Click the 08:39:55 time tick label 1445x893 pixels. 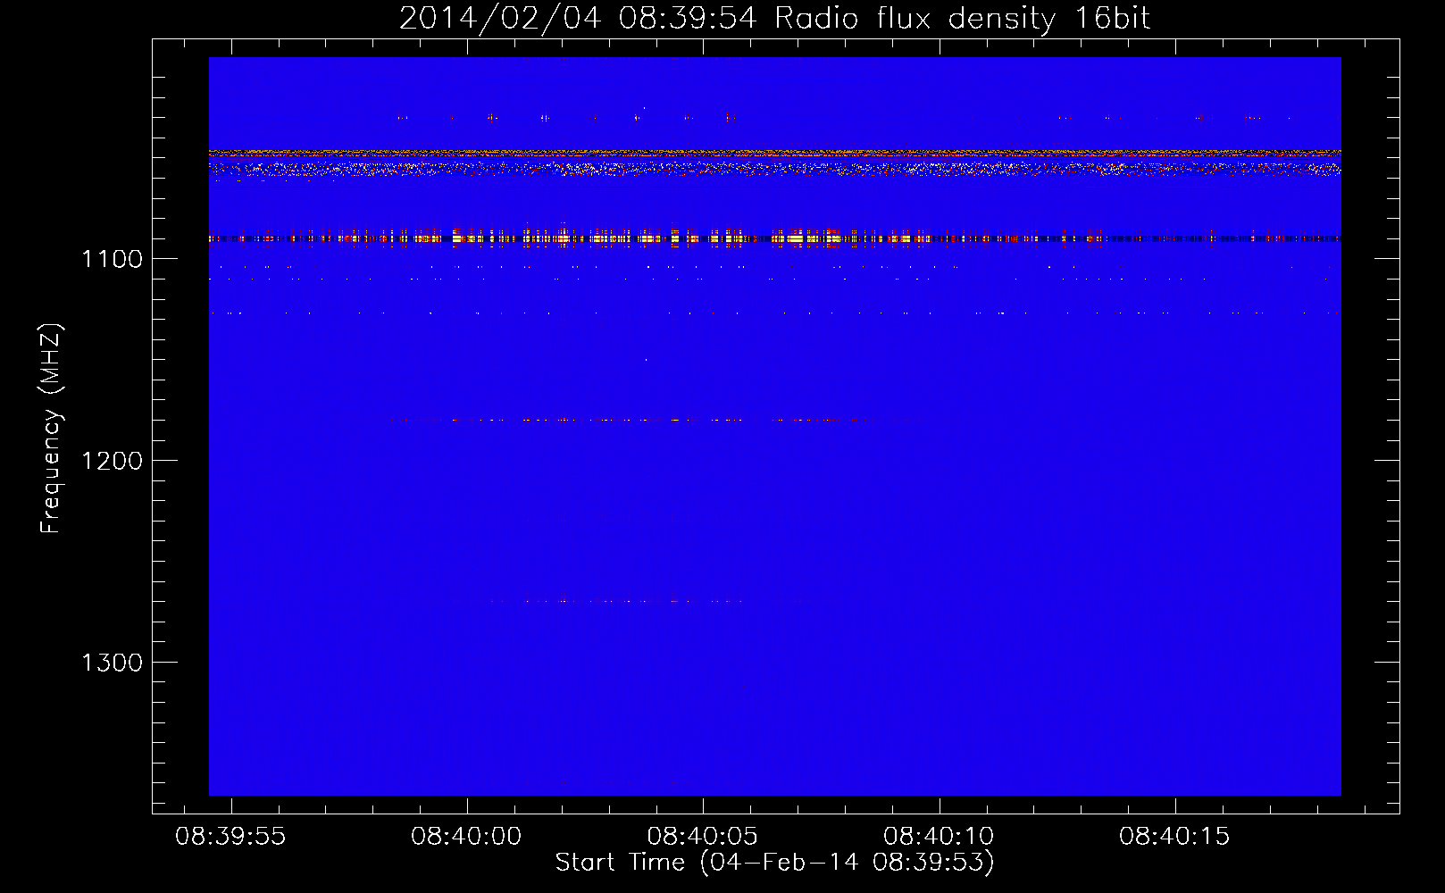tap(230, 837)
